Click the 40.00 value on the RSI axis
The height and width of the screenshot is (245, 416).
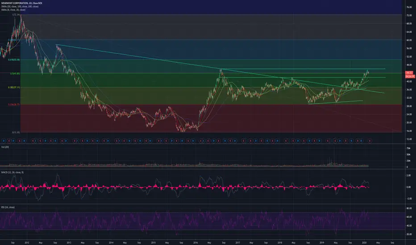click(409, 226)
